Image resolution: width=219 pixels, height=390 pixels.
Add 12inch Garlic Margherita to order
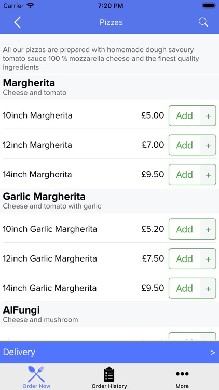coord(184,258)
